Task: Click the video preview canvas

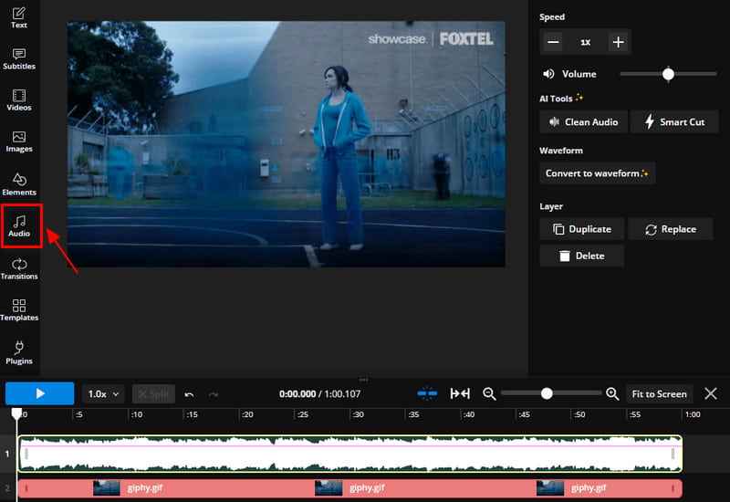Action: pos(286,144)
